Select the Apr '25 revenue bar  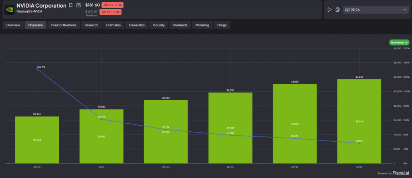tap(295, 124)
